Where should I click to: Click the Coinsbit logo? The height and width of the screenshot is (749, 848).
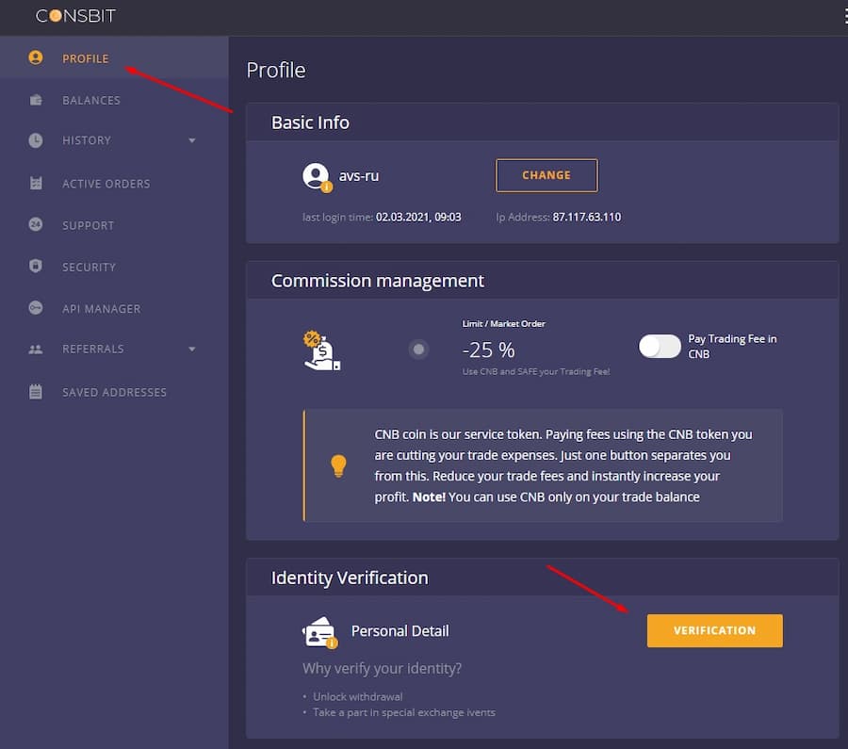(x=75, y=16)
